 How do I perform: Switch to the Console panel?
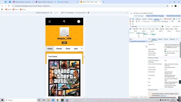point(145,19)
